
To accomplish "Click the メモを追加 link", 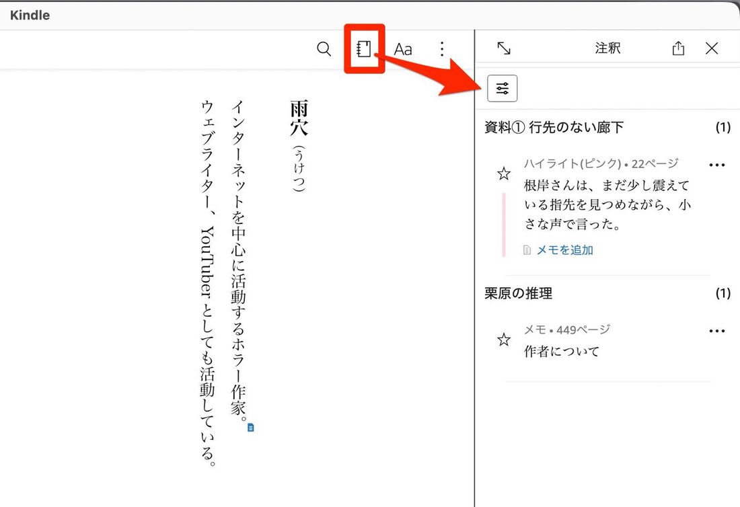I will click(564, 249).
